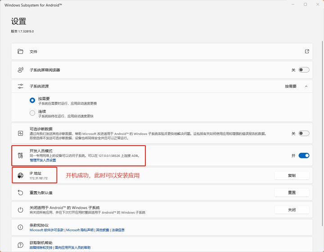Click the 复制 button for IP address
The image size is (324, 252).
coord(292,176)
